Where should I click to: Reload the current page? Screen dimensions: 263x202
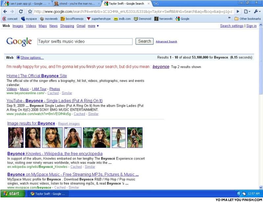click(21, 12)
